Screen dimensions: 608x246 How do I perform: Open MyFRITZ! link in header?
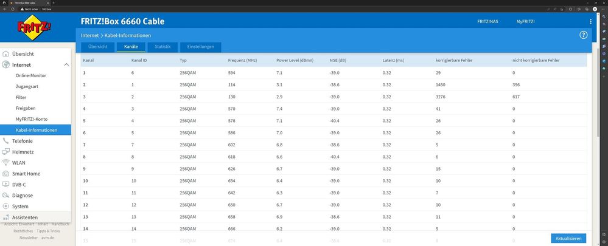click(525, 22)
